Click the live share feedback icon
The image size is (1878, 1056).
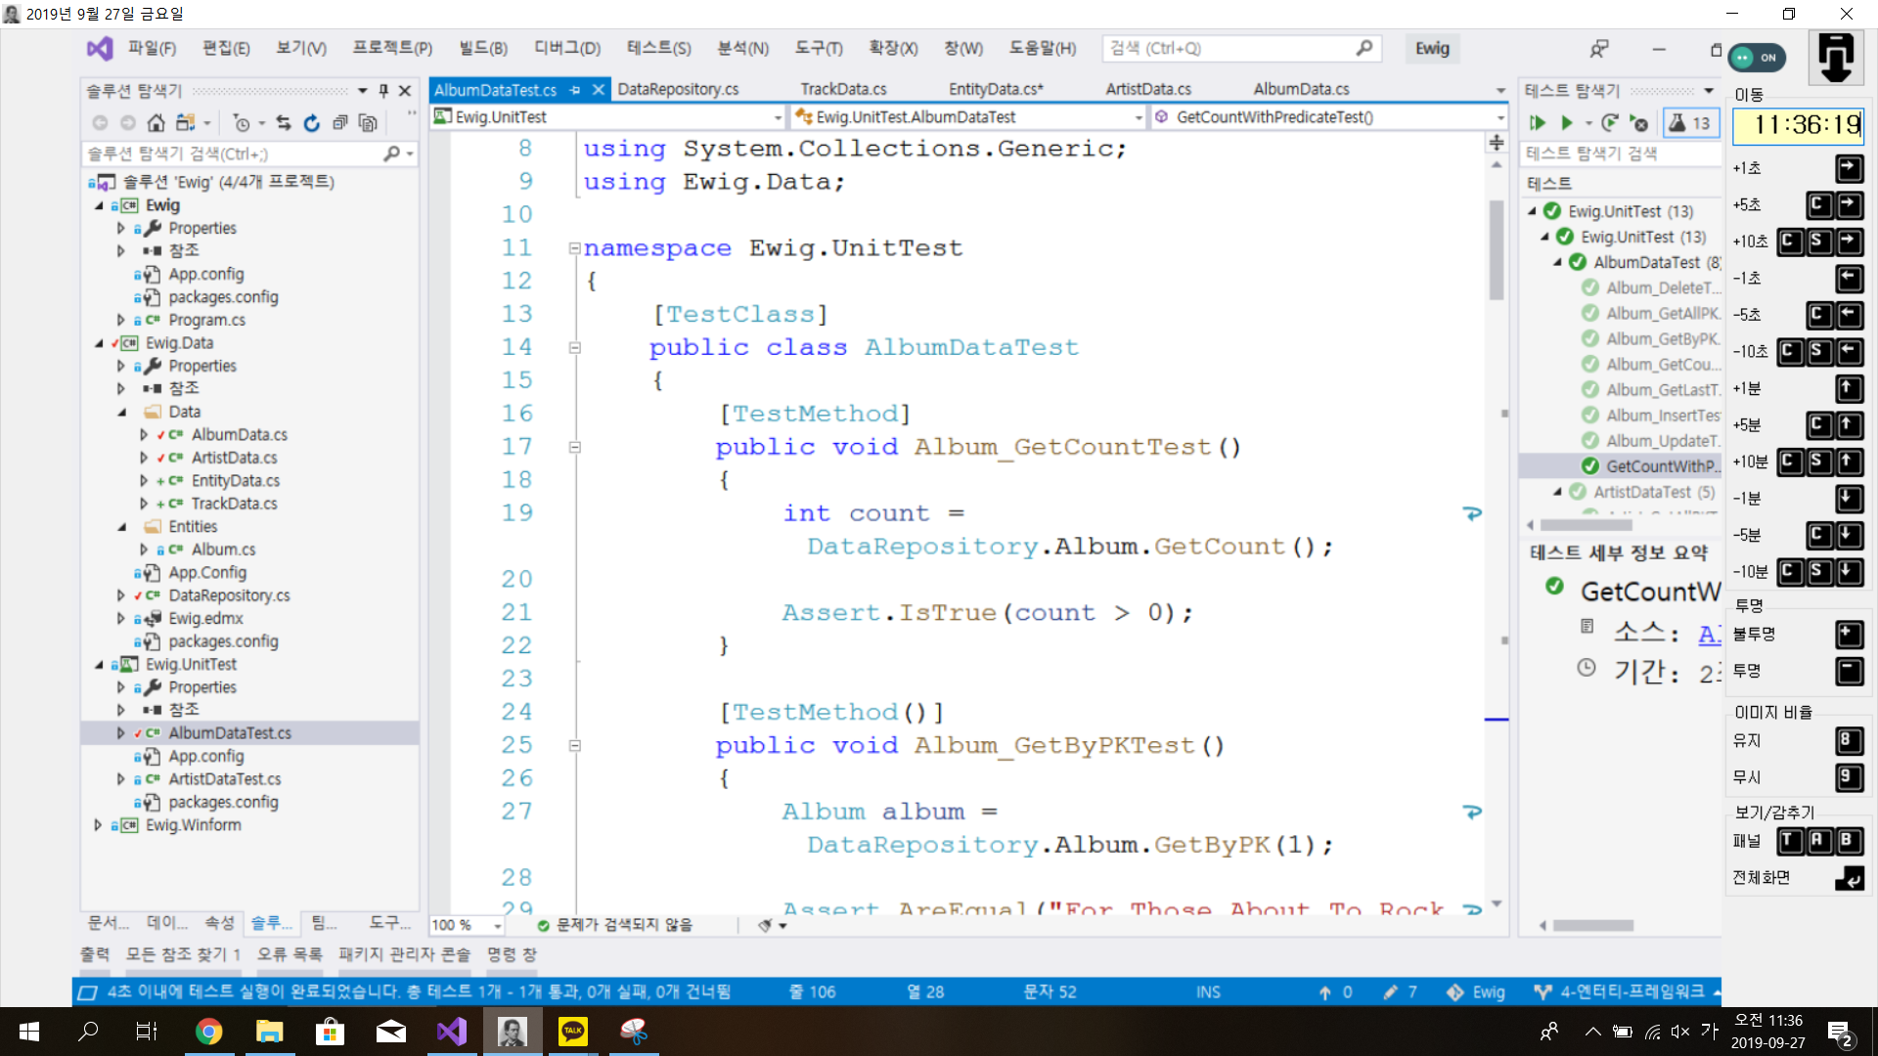[x=1599, y=49]
